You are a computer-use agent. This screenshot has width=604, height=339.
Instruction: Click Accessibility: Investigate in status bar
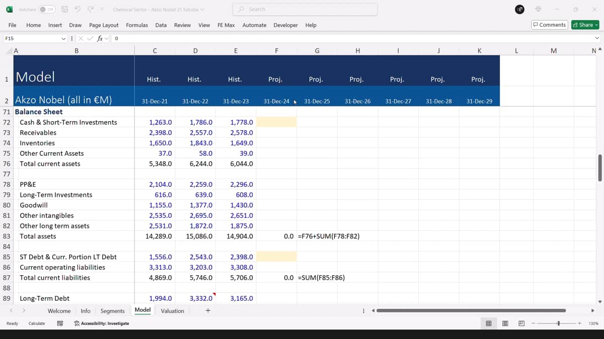point(101,323)
